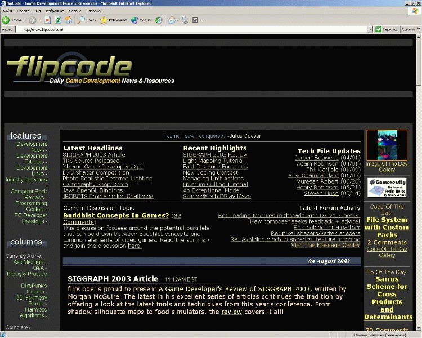Open Java OpenGL Bindings link
Viewport: 422px width, 338px height.
click(93, 190)
